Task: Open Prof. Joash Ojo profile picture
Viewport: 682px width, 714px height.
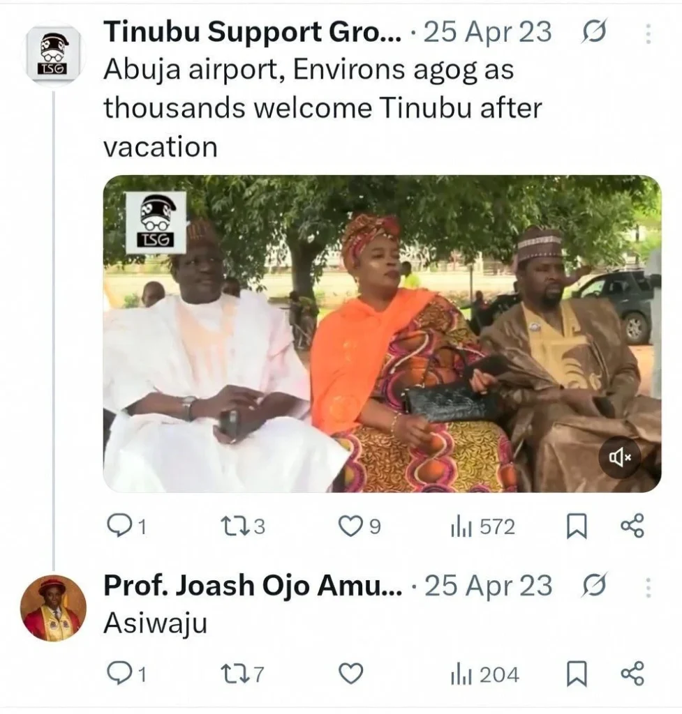Action: [53, 608]
